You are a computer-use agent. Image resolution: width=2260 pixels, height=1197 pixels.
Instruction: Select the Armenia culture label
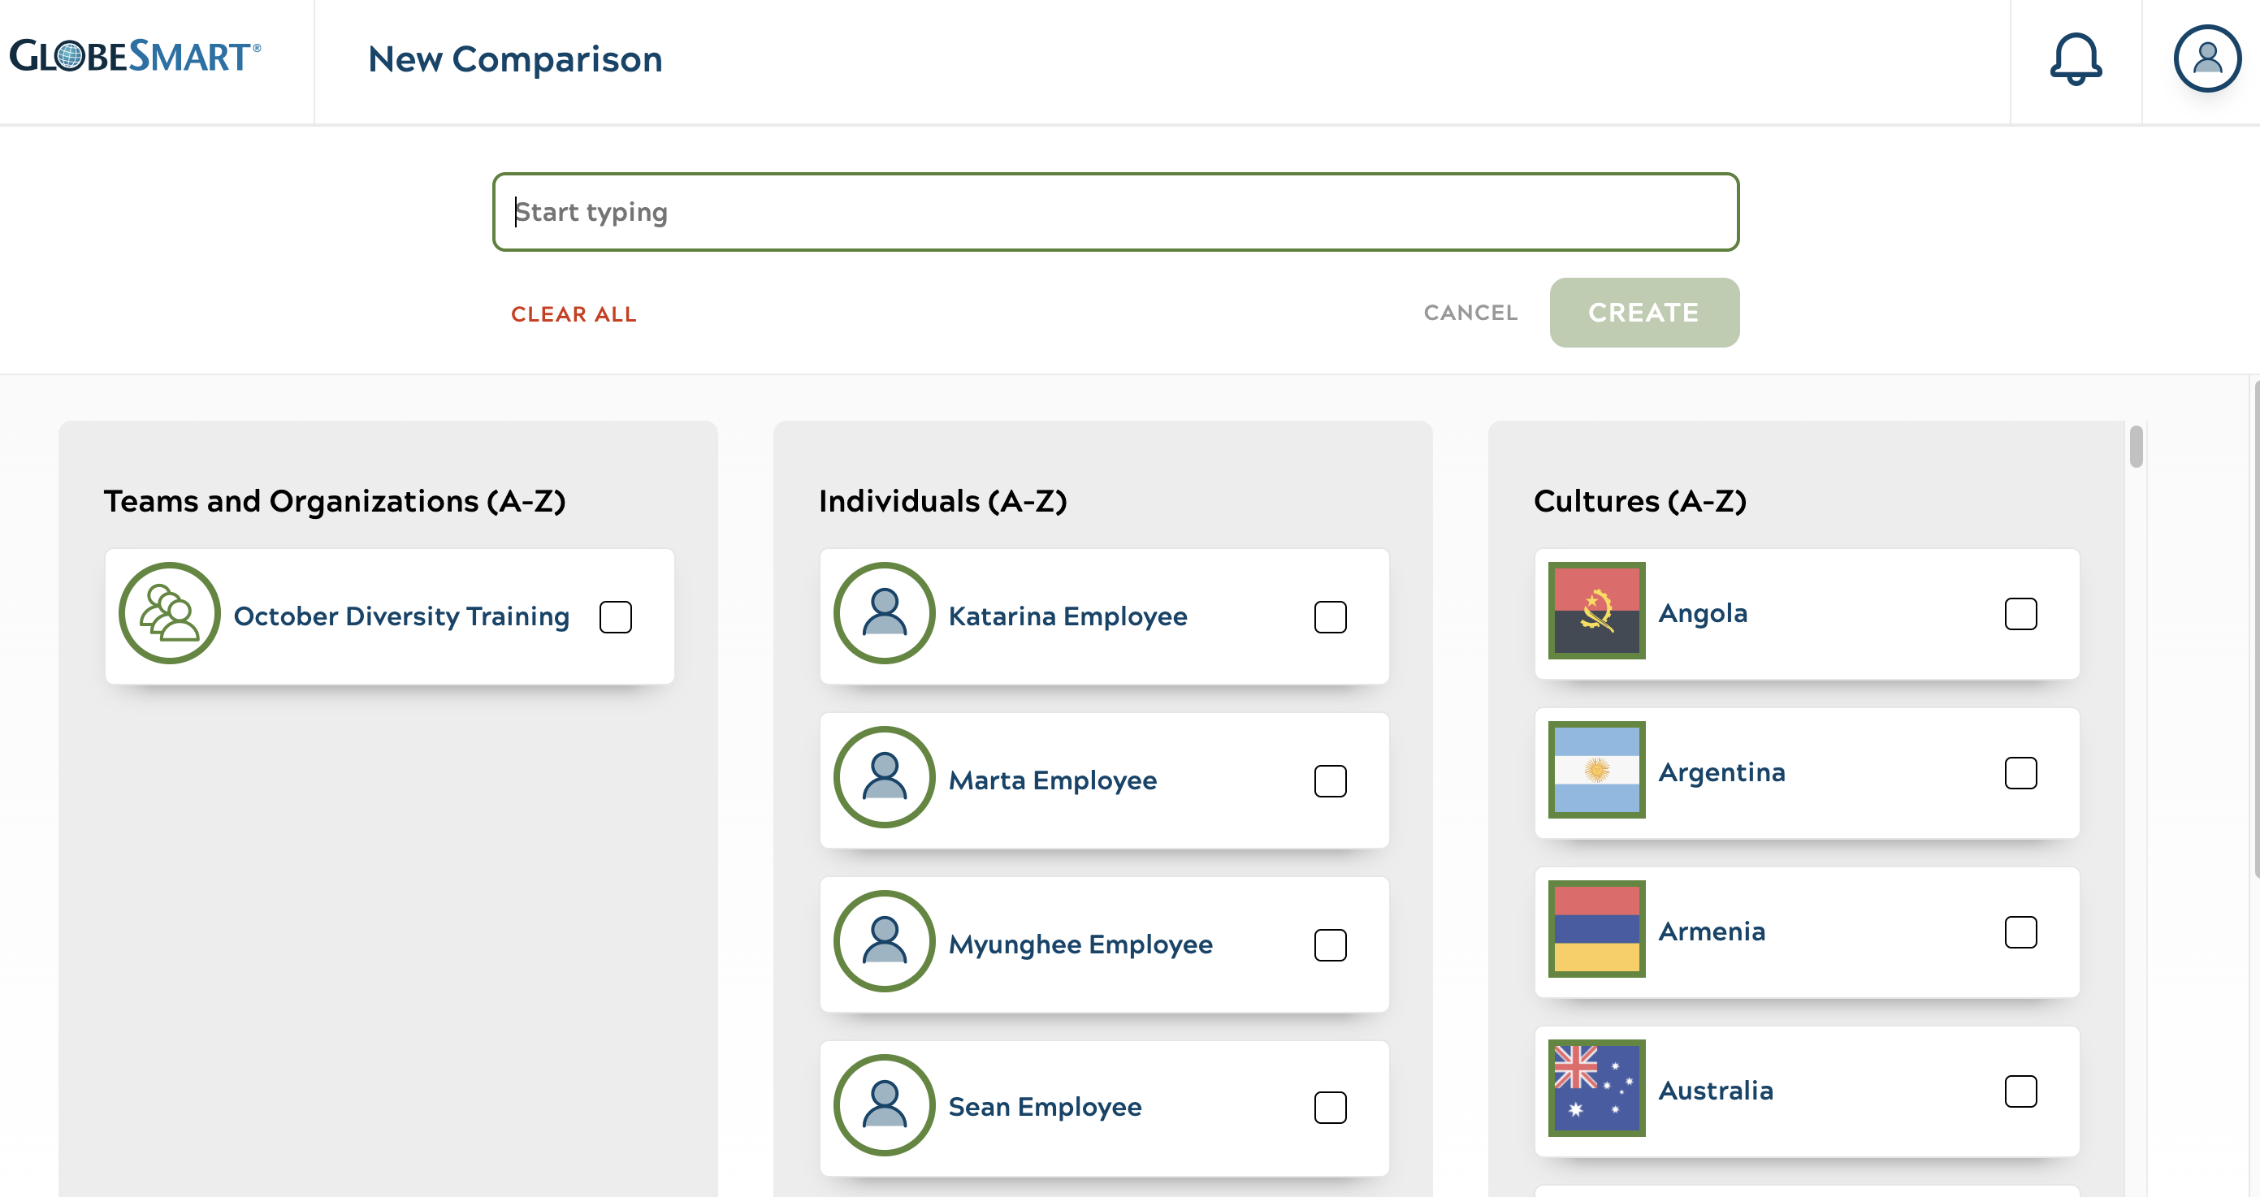(1712, 931)
